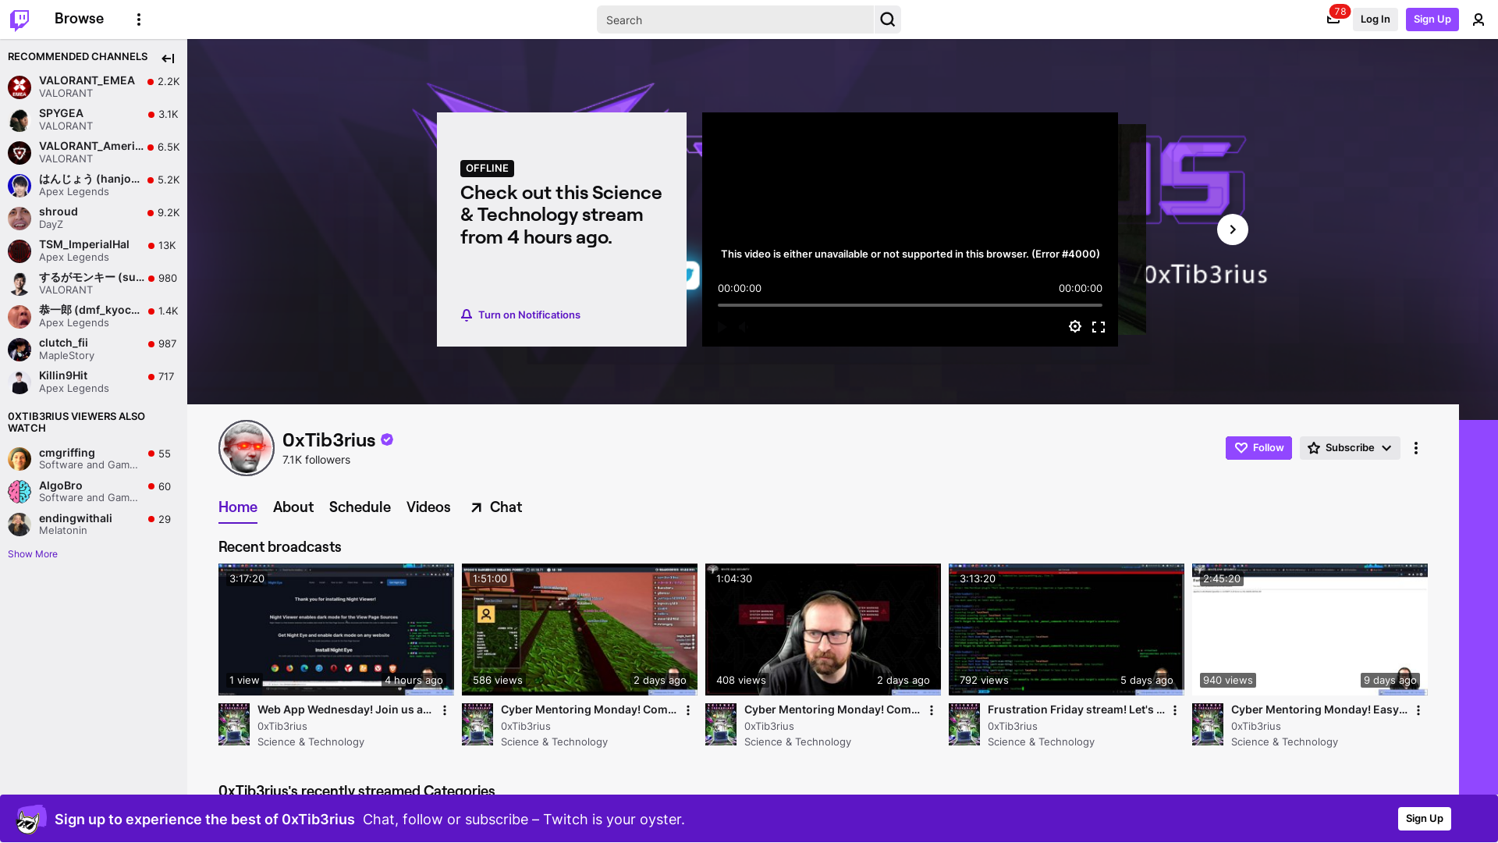This screenshot has height=843, width=1498.
Task: Turn on notifications for the channel
Action: click(520, 315)
